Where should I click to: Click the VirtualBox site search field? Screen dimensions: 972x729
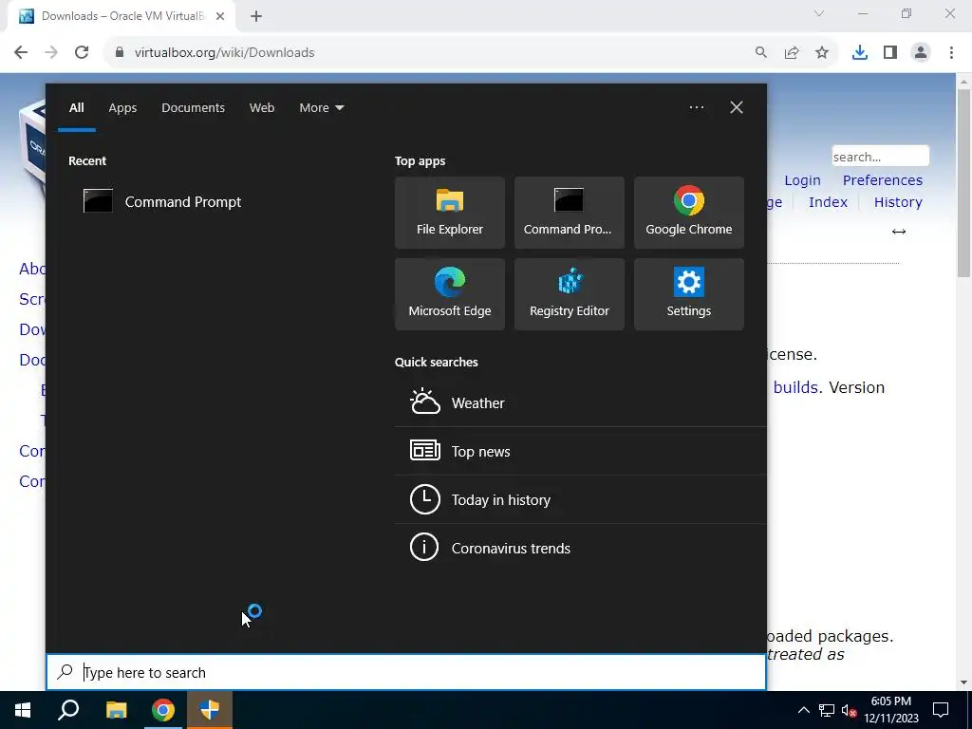pos(880,157)
